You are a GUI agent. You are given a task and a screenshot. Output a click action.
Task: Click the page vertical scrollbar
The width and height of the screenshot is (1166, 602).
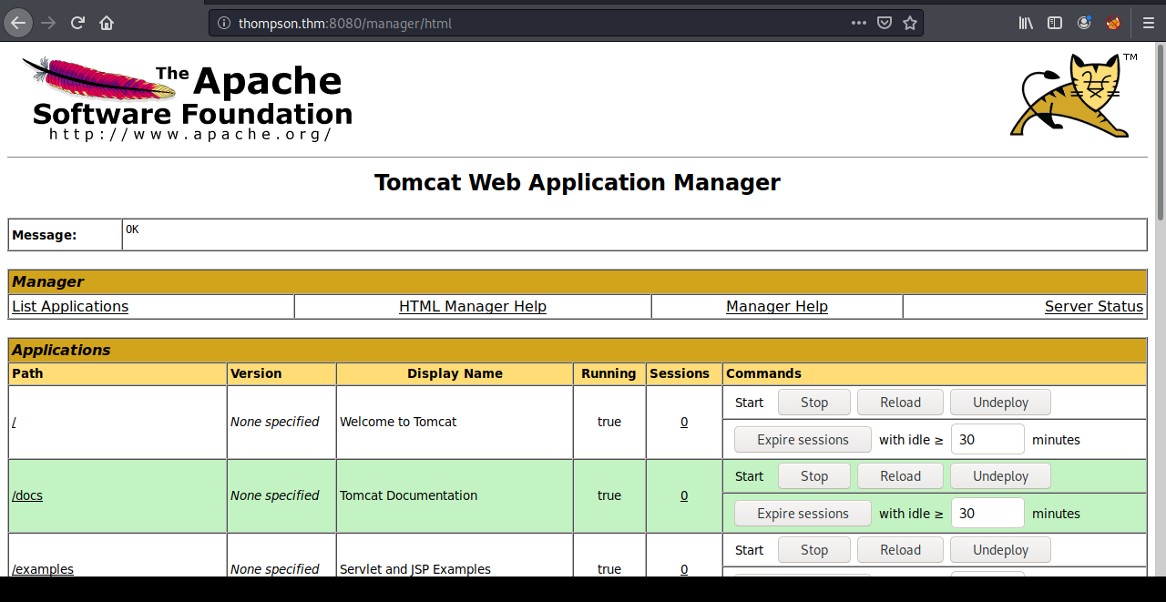click(x=1161, y=132)
